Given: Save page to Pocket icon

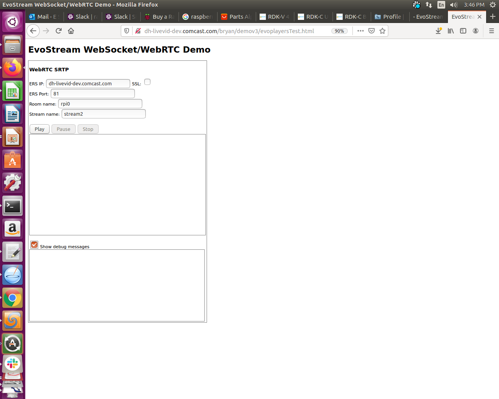Looking at the screenshot, I should click(372, 31).
